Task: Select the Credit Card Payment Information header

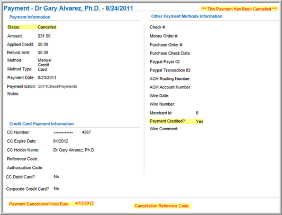Action: (x=42, y=124)
